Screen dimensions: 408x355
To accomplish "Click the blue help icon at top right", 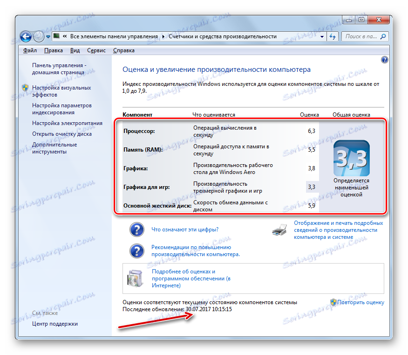I will tap(384, 60).
